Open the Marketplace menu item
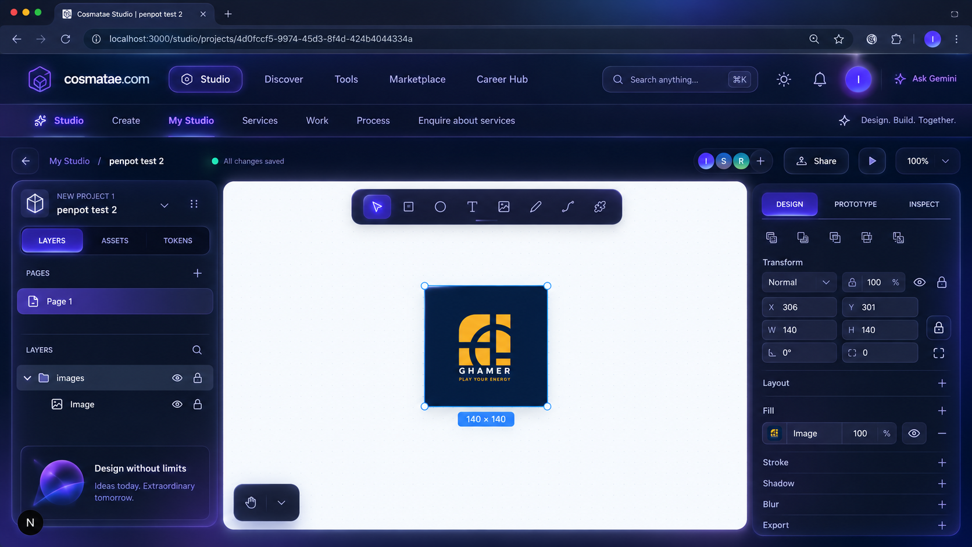 [417, 79]
